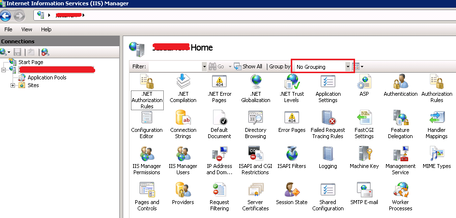Open MIME Types feature

click(437, 158)
